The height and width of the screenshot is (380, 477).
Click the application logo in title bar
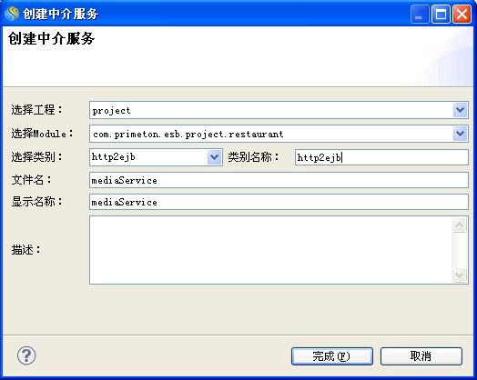coord(12,14)
